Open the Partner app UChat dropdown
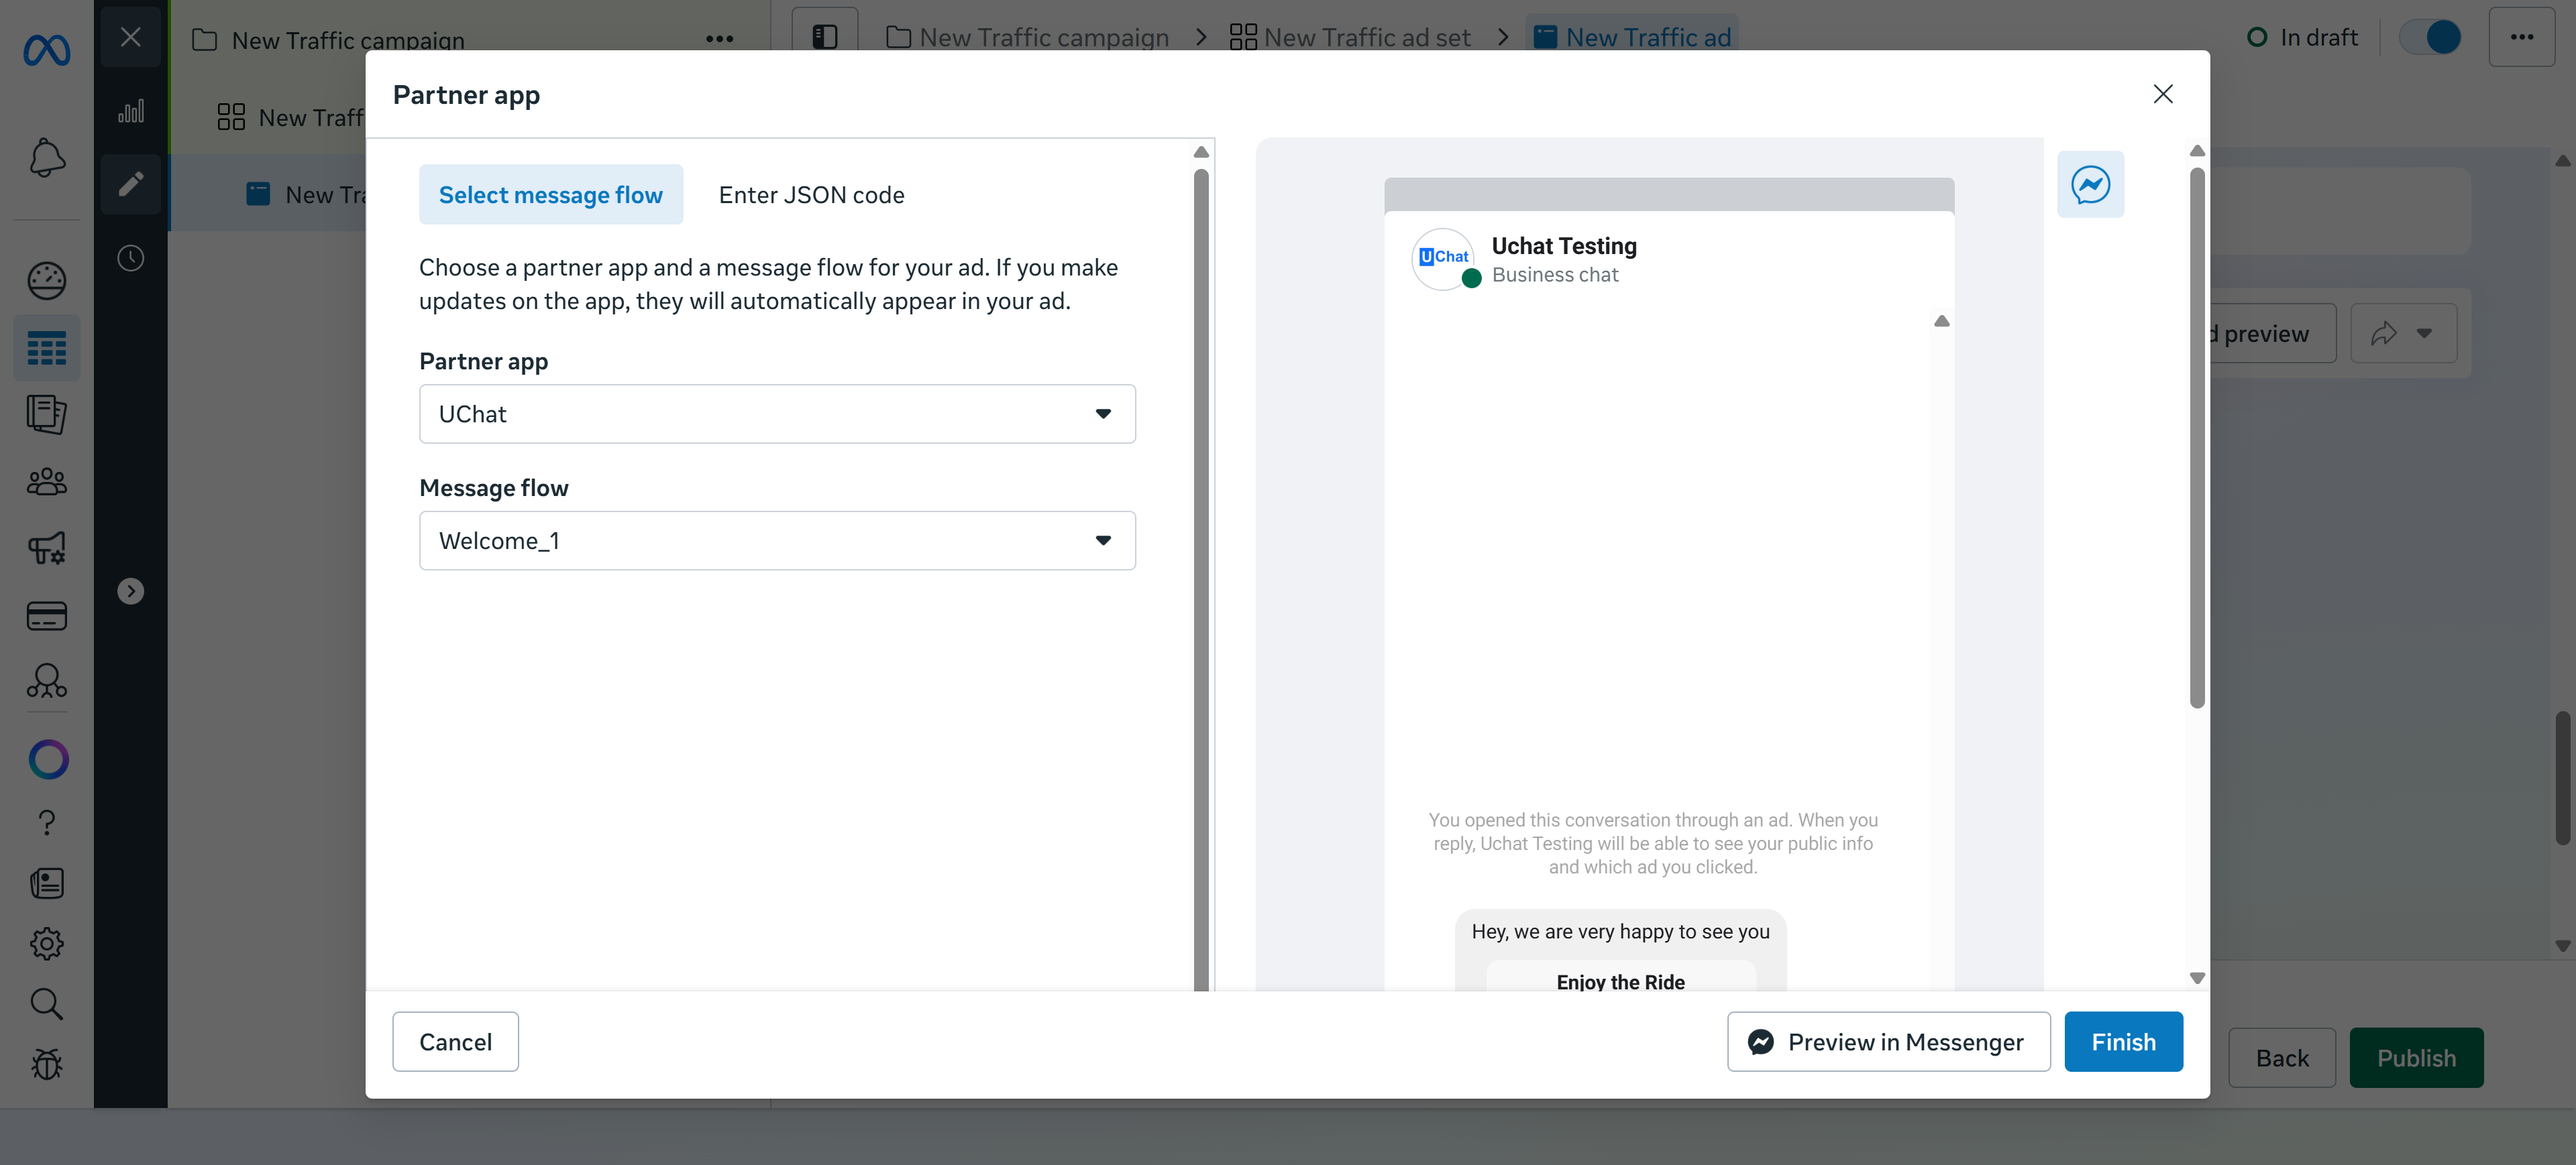Image resolution: width=2576 pixels, height=1165 pixels. tap(777, 414)
